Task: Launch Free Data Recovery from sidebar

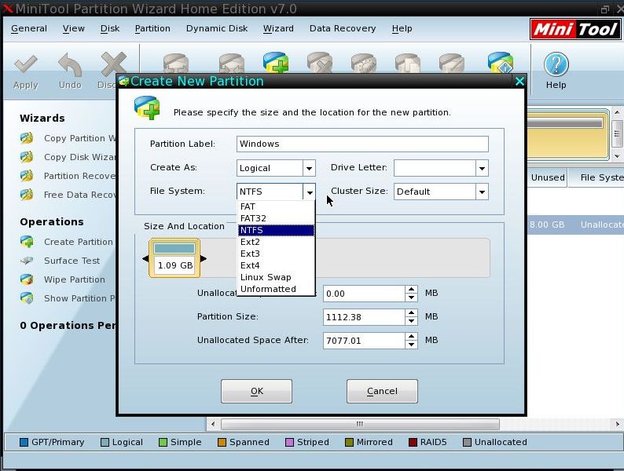Action: 70,195
